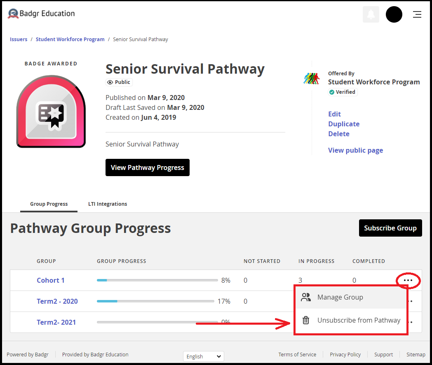
Task: Click the Badgr Education logo
Action: 41,14
